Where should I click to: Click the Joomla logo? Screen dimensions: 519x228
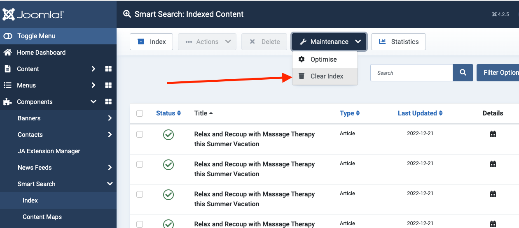click(x=33, y=15)
